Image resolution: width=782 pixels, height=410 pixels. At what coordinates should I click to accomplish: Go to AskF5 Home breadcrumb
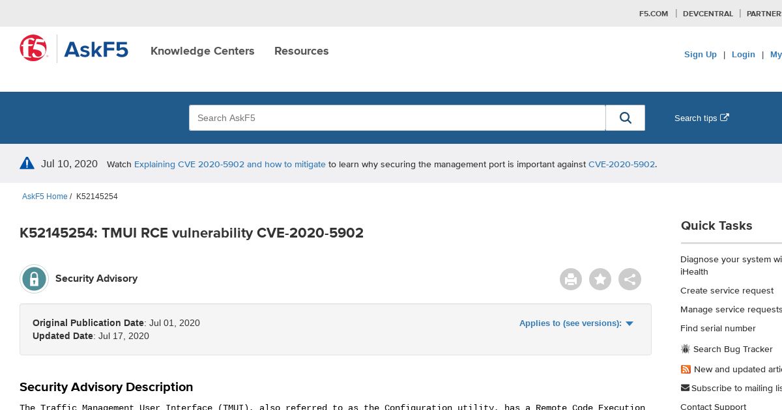click(x=45, y=197)
